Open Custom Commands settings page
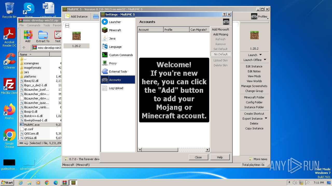The height and width of the screenshot is (186, 332). pyautogui.click(x=118, y=55)
